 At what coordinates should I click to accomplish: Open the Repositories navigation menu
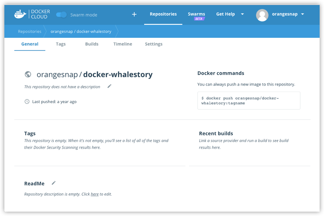point(163,14)
